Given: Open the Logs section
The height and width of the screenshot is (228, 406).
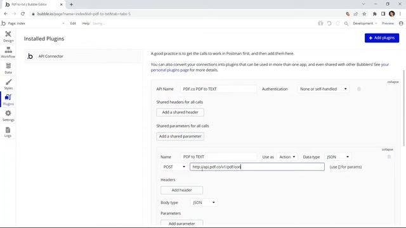Looking at the screenshot, I should tap(8, 132).
